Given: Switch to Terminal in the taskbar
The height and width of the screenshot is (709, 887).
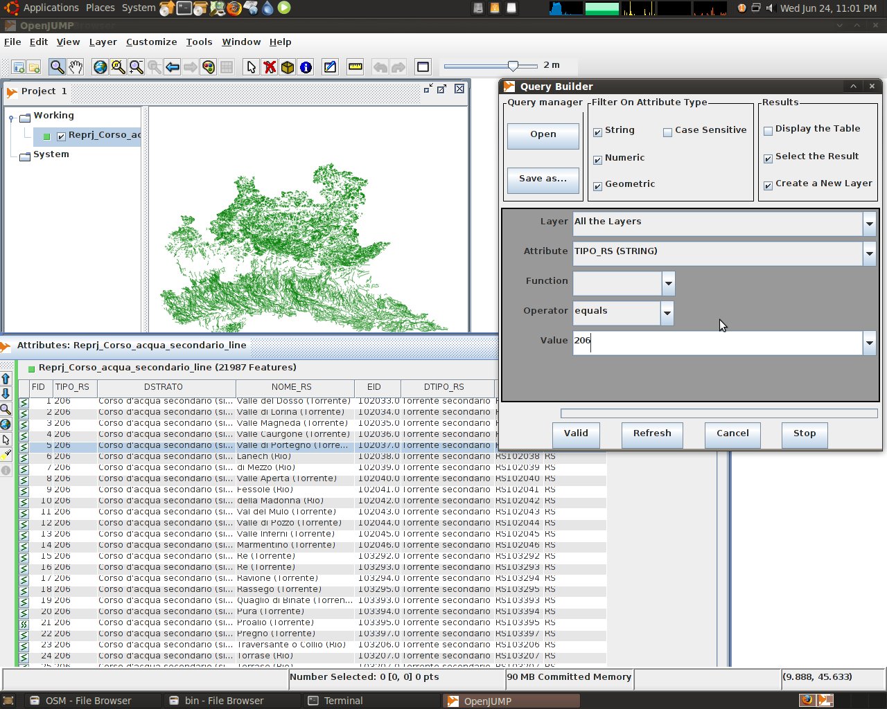Looking at the screenshot, I should pos(371,701).
